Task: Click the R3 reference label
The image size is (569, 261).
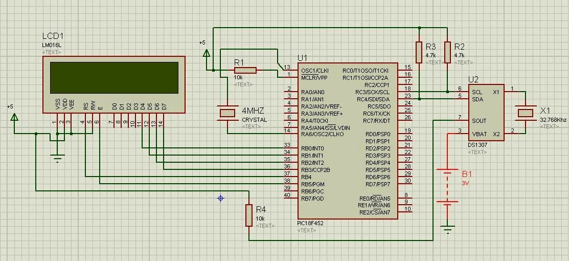Action: point(431,47)
